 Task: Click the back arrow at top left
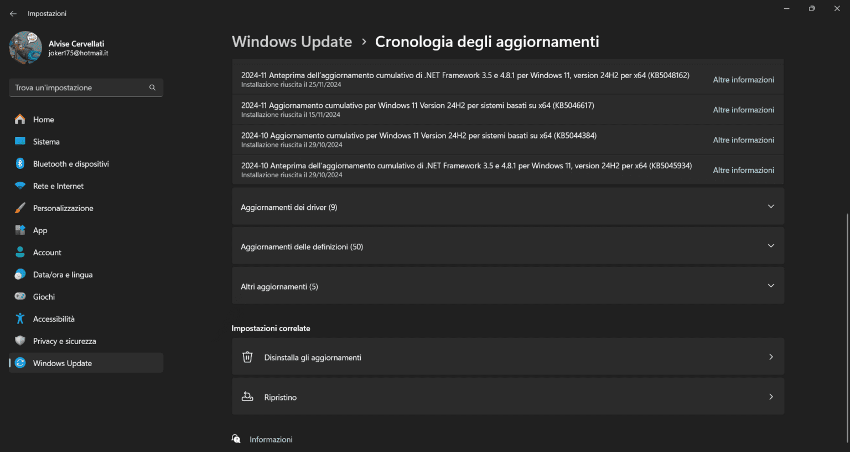click(13, 13)
